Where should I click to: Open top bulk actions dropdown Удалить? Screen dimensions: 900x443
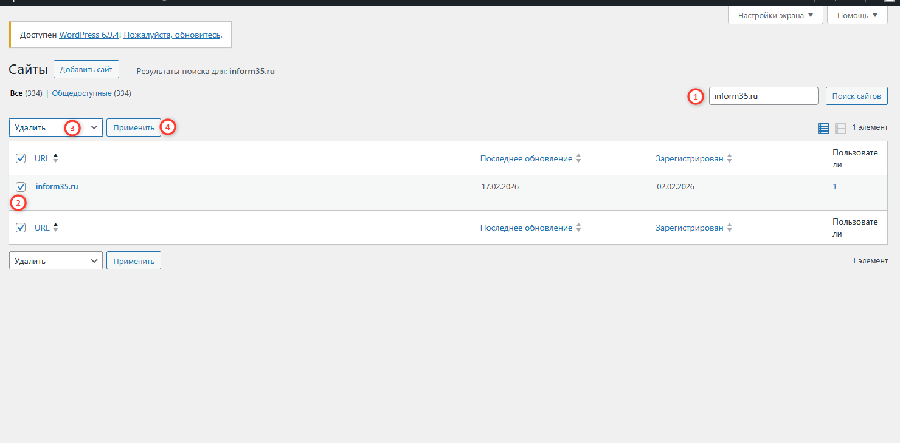coord(55,127)
